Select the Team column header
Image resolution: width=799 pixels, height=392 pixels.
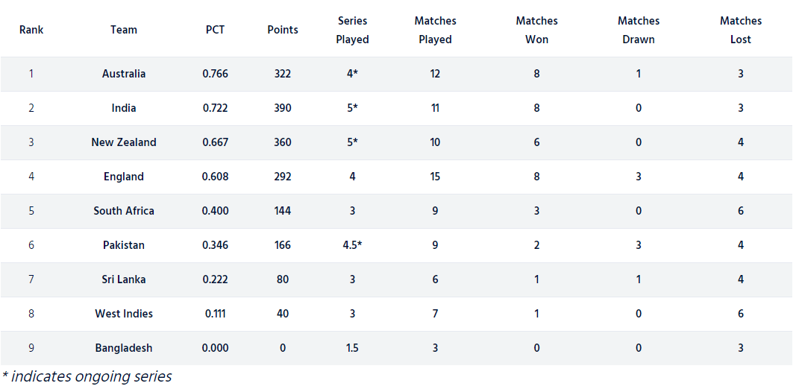pyautogui.click(x=124, y=30)
